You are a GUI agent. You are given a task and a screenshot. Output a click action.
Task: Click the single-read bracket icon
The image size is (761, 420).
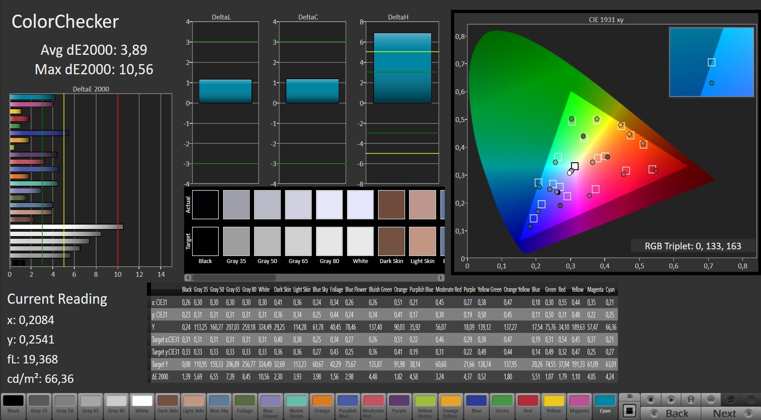(691, 400)
